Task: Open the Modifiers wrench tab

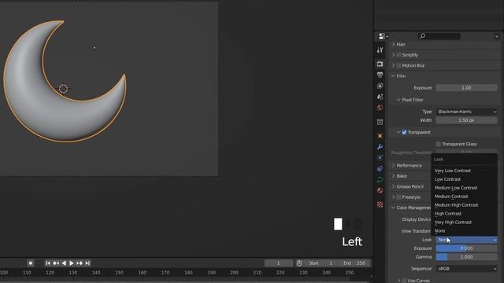Action: [x=380, y=147]
